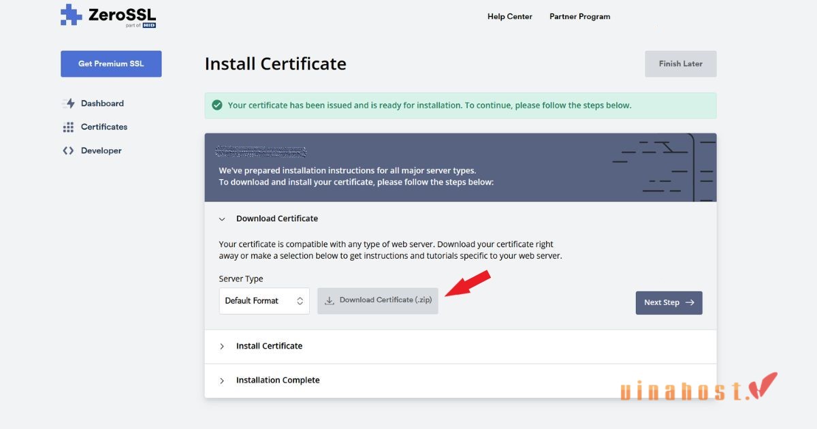Image resolution: width=817 pixels, height=429 pixels.
Task: Click the green checkmark in success banner
Action: (217, 105)
